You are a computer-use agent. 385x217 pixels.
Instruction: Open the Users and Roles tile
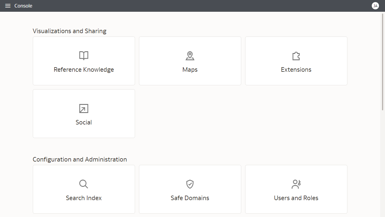click(296, 189)
